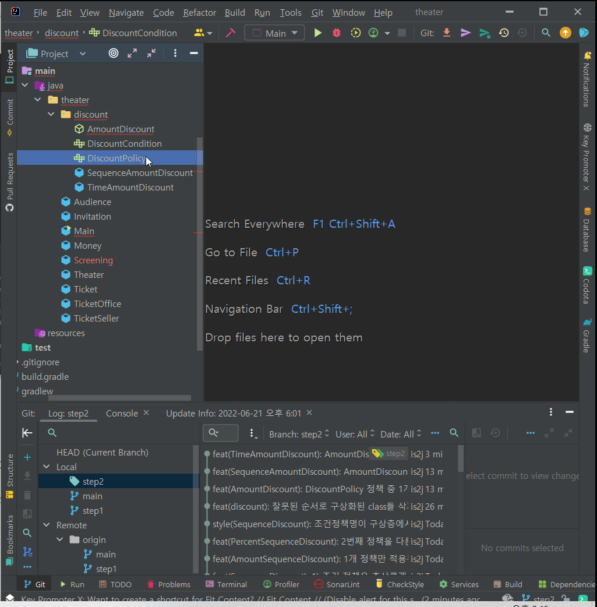Viewport: 597px width, 607px height.
Task: Open the Date: All filter dropdown
Action: [401, 434]
